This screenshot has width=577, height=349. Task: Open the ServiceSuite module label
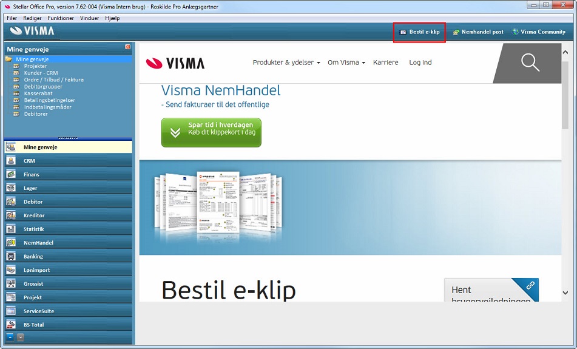pos(39,311)
